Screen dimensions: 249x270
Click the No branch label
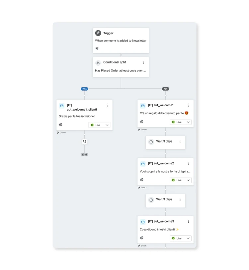point(165,89)
